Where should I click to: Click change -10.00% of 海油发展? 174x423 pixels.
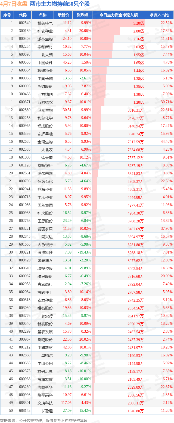85,379
